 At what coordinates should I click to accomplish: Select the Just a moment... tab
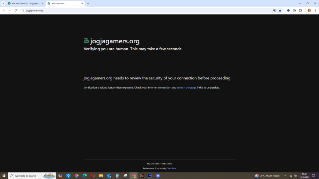65,3
